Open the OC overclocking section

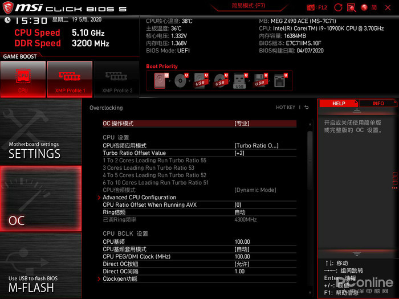[40, 199]
